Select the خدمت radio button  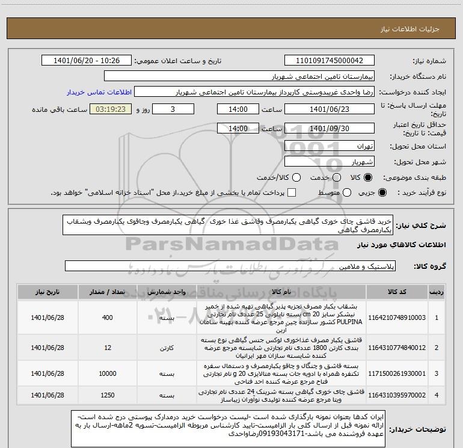(x=337, y=177)
